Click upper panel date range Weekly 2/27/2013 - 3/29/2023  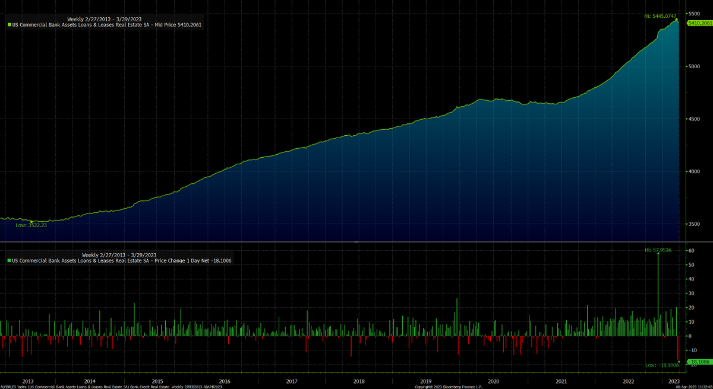[x=105, y=19]
